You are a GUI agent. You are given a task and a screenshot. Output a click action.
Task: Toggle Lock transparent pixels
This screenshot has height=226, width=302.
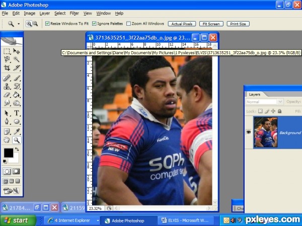tap(260, 111)
